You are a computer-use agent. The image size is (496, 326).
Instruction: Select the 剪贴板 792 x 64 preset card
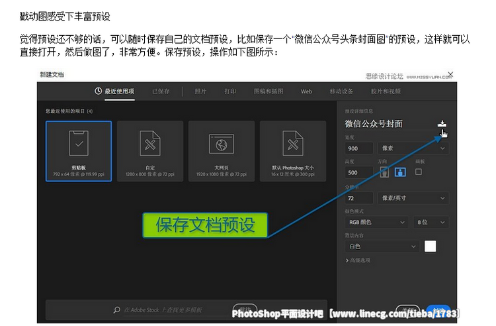[x=79, y=151]
